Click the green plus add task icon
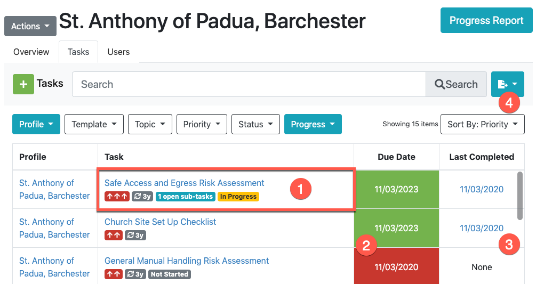The height and width of the screenshot is (284, 536). tap(23, 84)
